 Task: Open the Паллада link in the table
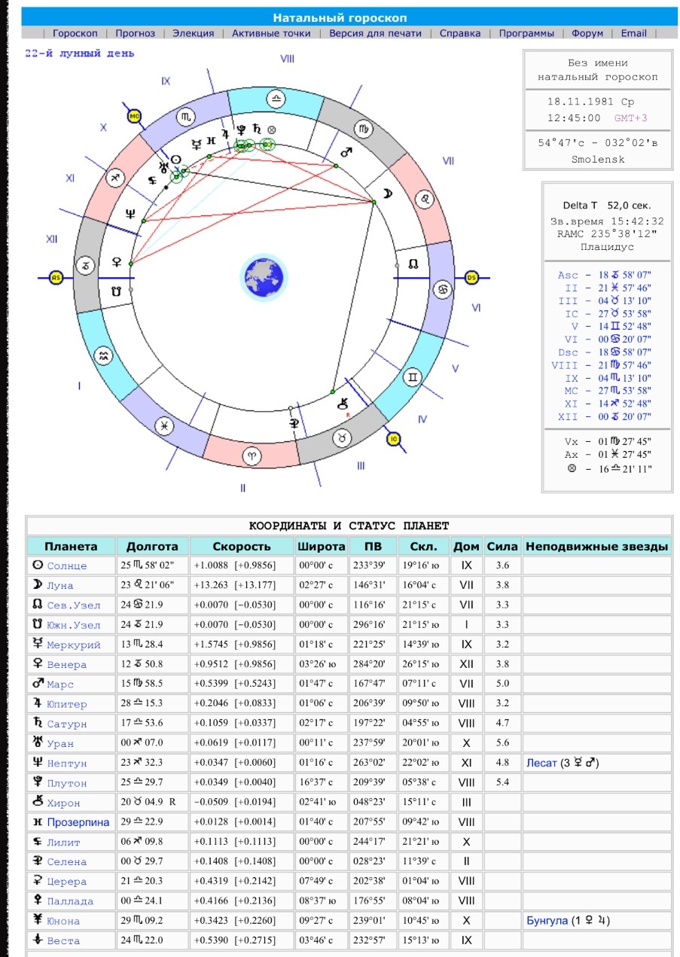(70, 901)
